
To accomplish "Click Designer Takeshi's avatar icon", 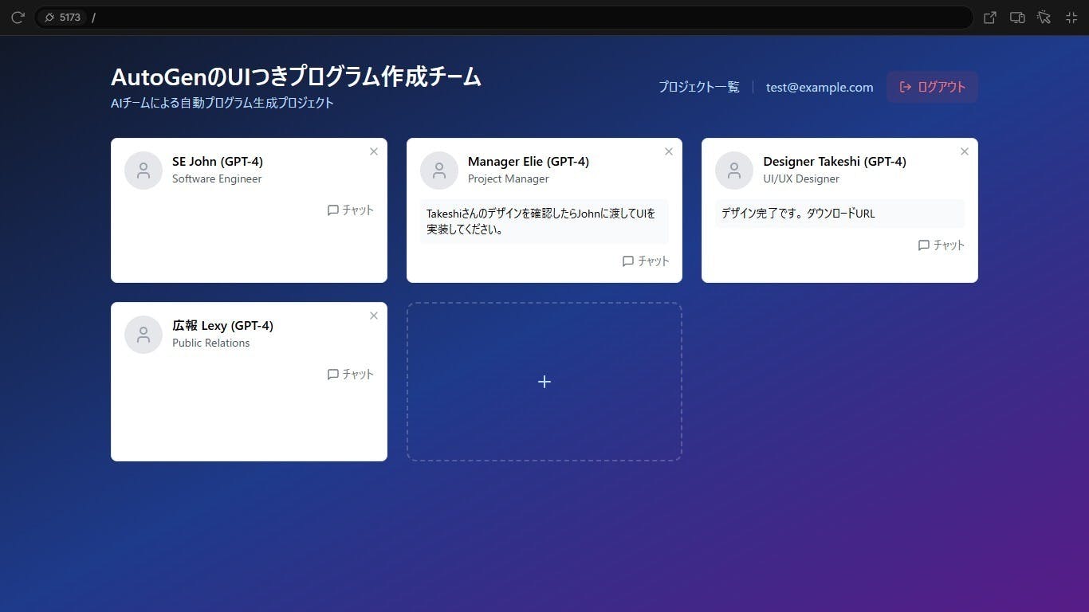I will tap(733, 170).
